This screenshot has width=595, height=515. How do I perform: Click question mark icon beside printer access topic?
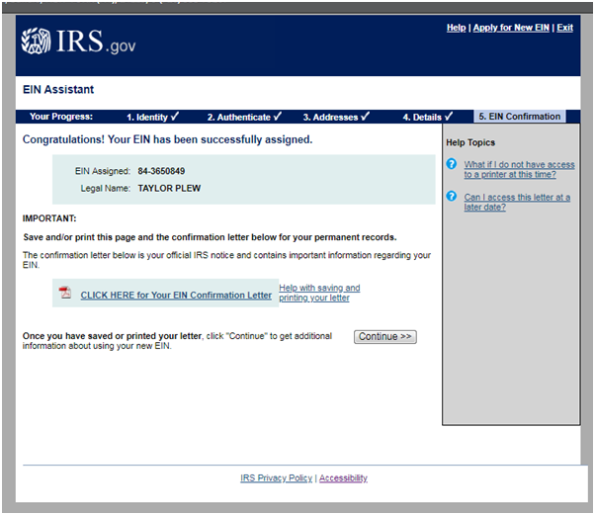coord(452,165)
